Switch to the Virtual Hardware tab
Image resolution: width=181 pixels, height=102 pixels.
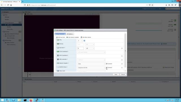60,34
